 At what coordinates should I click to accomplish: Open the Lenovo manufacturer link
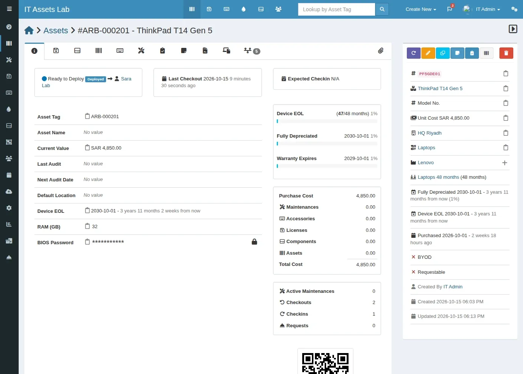(x=425, y=163)
